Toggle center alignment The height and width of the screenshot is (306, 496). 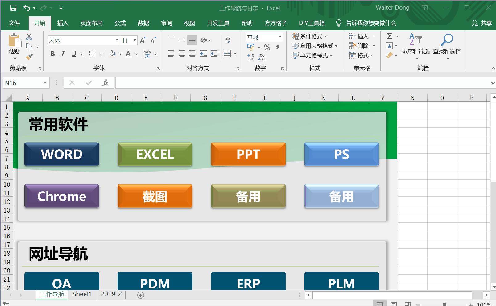(x=181, y=54)
